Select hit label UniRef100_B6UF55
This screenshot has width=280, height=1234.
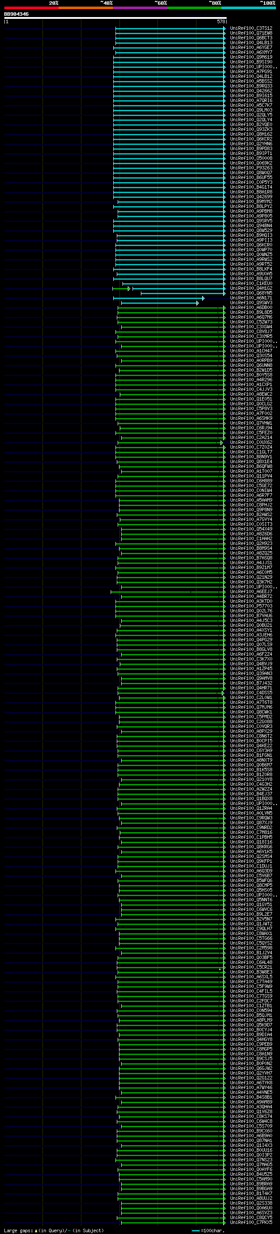[251, 177]
